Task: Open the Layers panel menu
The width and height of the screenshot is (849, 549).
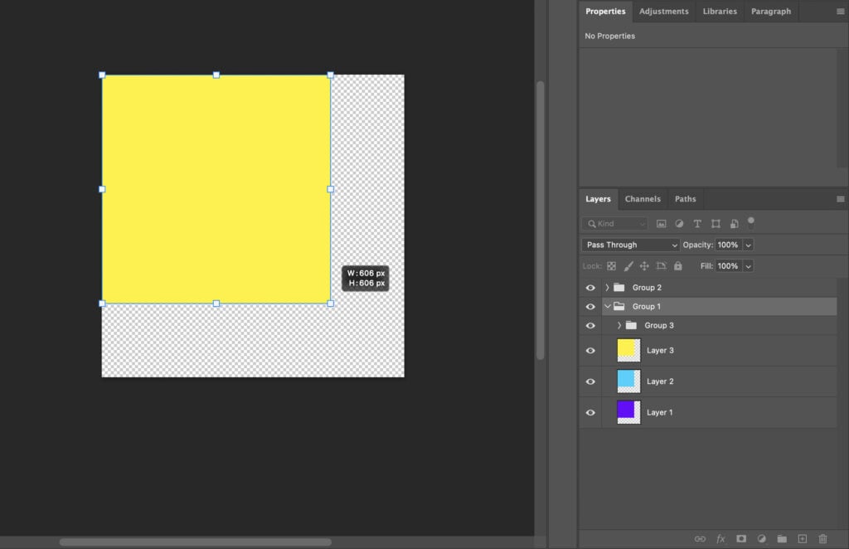Action: pyautogui.click(x=840, y=199)
